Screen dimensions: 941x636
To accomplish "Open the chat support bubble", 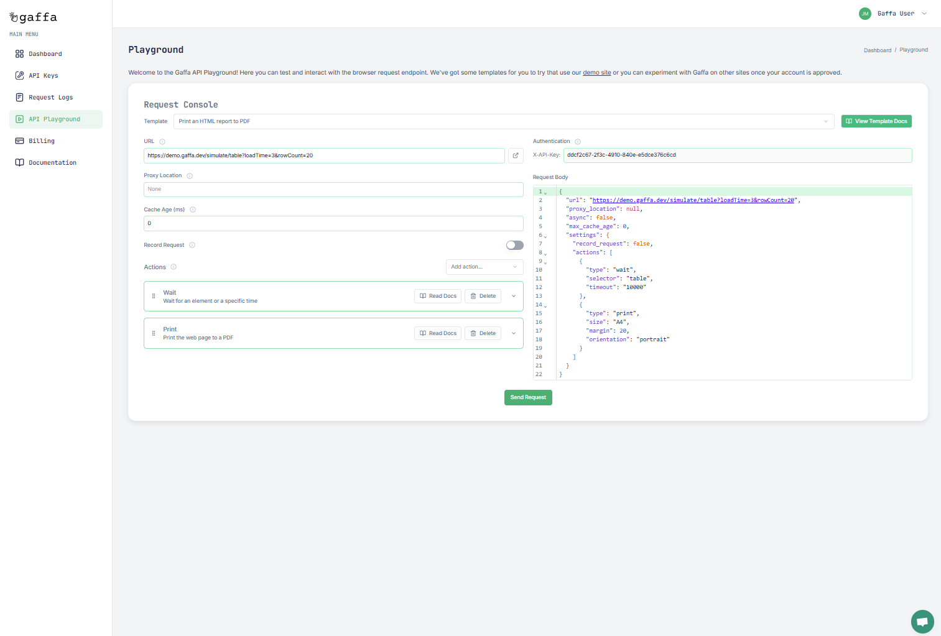I will (x=922, y=621).
